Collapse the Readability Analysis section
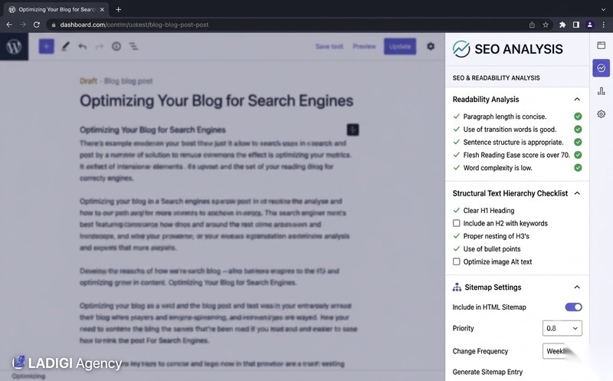Viewport: 613px width, 381px height. point(577,100)
